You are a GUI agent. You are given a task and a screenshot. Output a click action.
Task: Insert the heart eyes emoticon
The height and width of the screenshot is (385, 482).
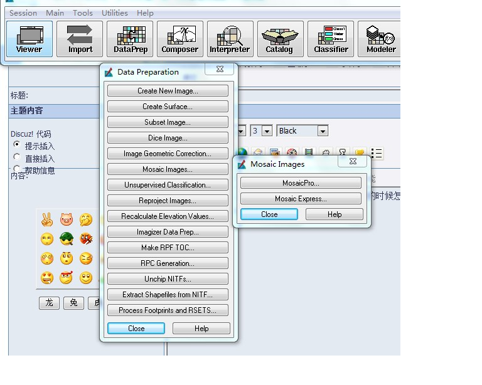47,278
